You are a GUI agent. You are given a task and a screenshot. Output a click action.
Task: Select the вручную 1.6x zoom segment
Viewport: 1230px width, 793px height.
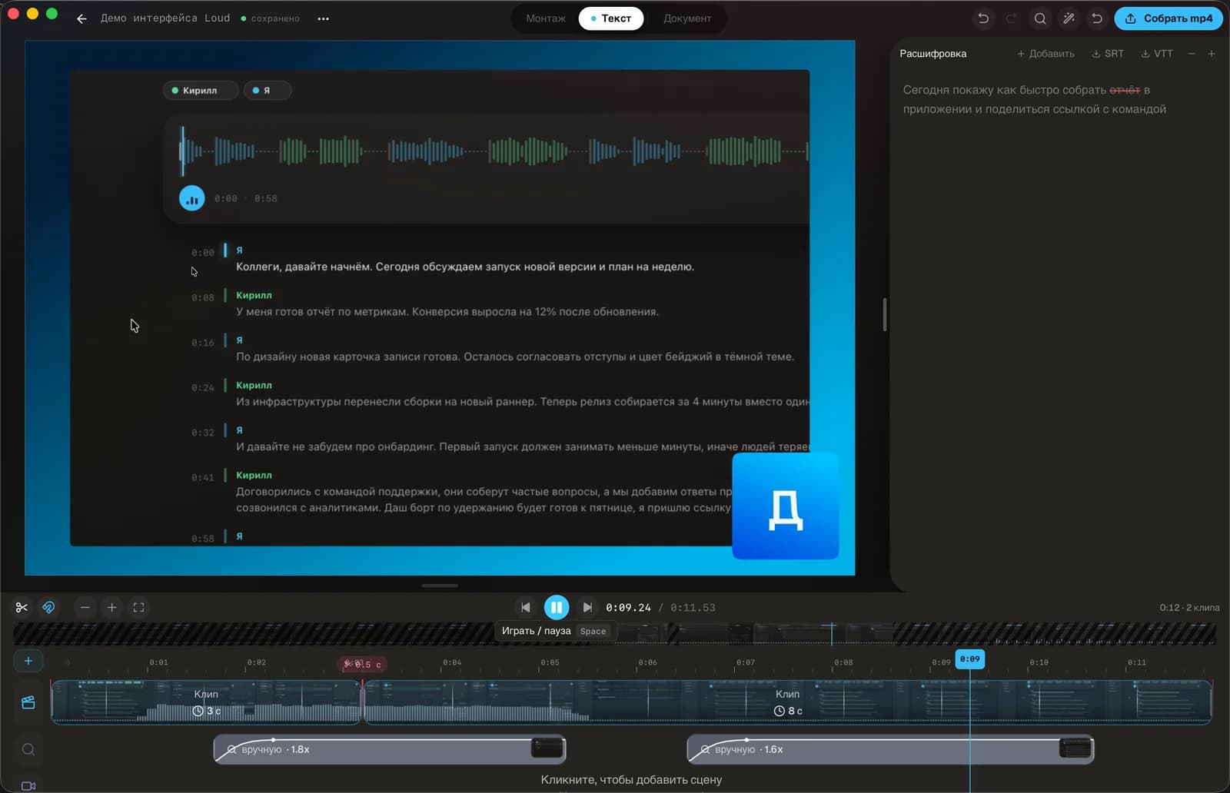[890, 749]
